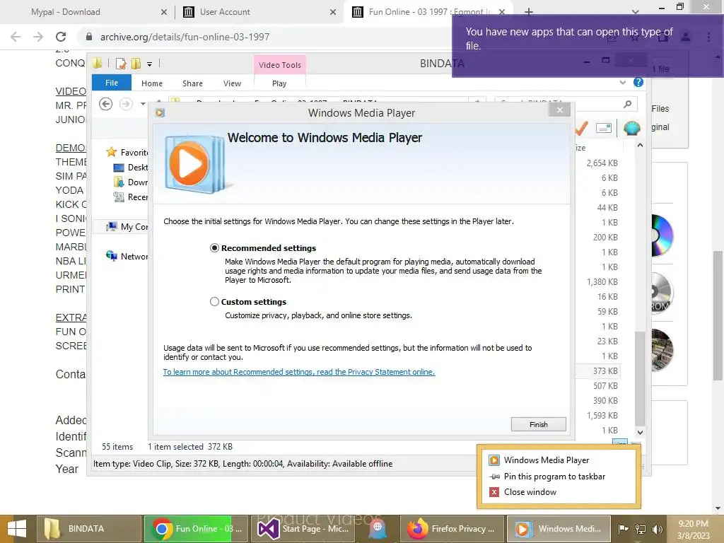The height and width of the screenshot is (543, 724).
Task: Switch to Firefox Privacy taskbar button
Action: pos(452,529)
